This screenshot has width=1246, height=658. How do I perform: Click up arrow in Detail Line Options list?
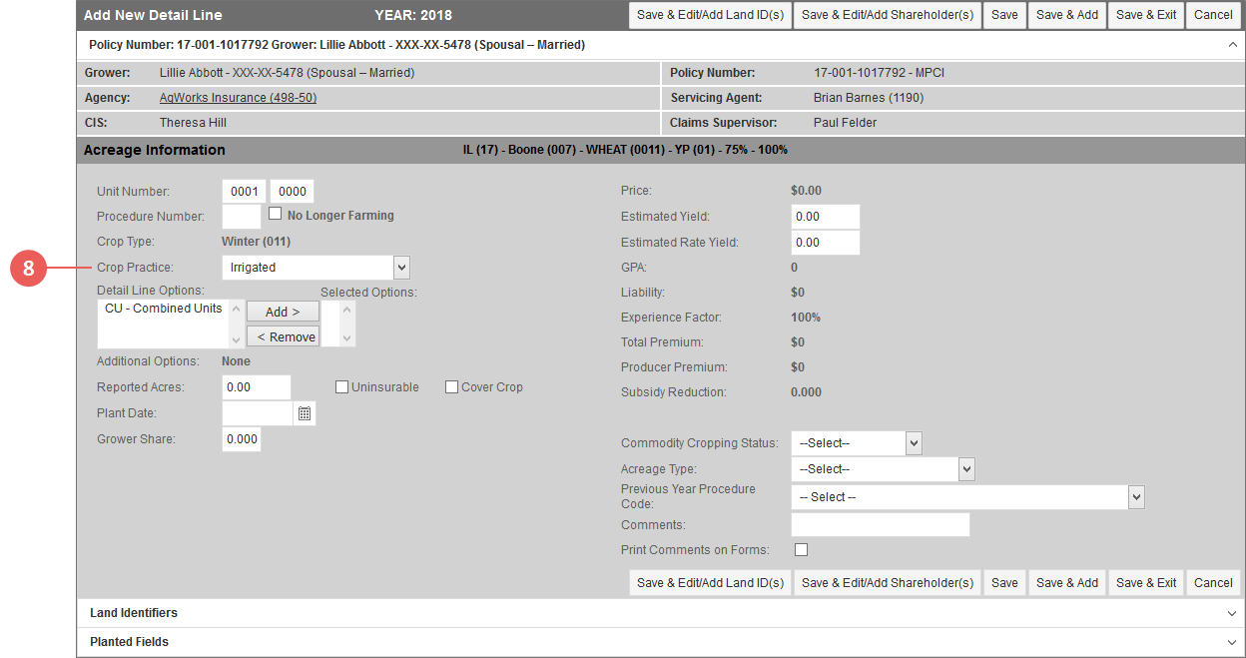[237, 310]
